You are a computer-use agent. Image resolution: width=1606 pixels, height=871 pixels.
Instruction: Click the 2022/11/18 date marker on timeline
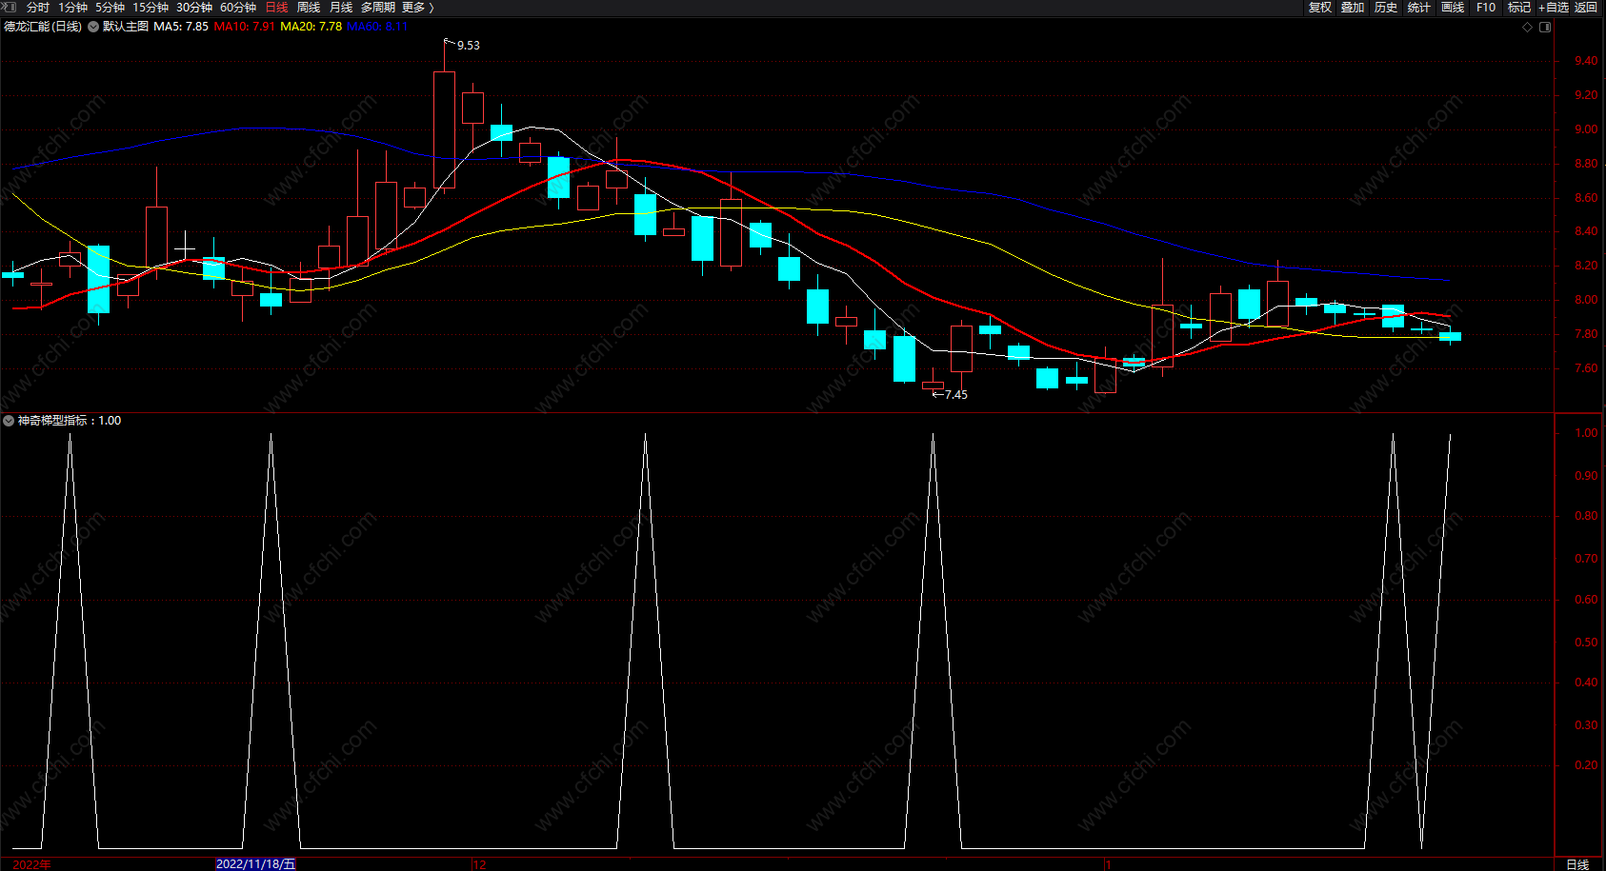click(256, 864)
